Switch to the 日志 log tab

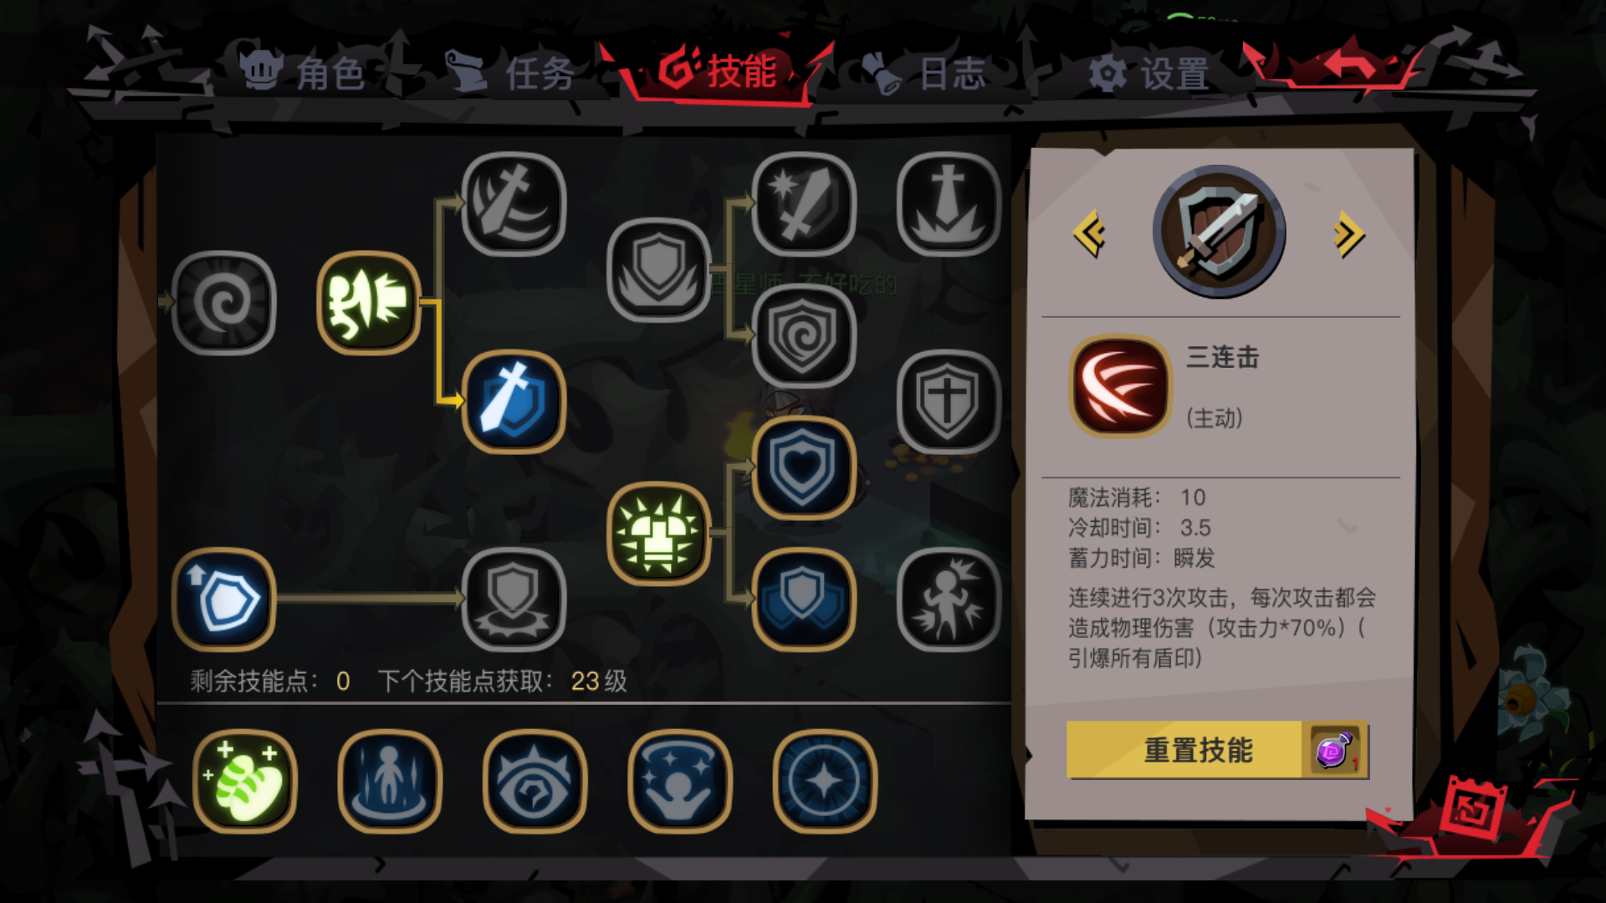coord(924,74)
